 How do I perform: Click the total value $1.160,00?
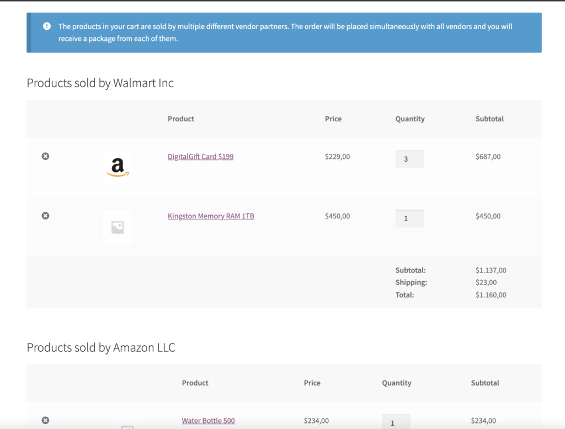[491, 294]
